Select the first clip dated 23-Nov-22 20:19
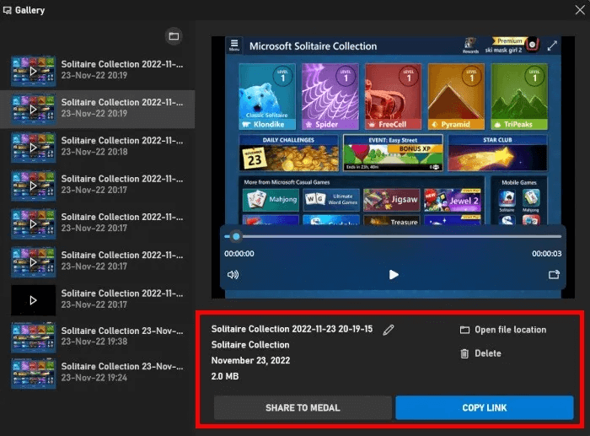This screenshot has height=436, width=590. [x=98, y=71]
